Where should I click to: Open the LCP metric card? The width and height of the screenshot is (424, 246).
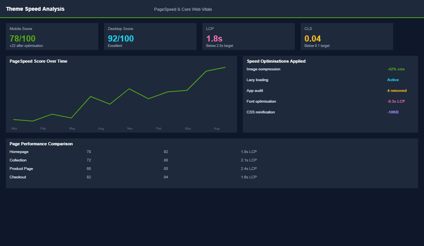[x=249, y=37]
